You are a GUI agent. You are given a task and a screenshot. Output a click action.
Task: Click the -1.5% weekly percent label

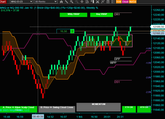(148, 63)
